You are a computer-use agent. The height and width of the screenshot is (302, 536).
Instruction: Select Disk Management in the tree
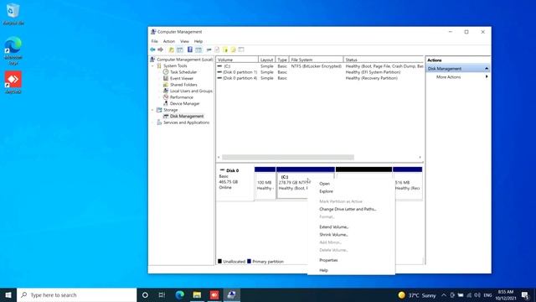186,116
